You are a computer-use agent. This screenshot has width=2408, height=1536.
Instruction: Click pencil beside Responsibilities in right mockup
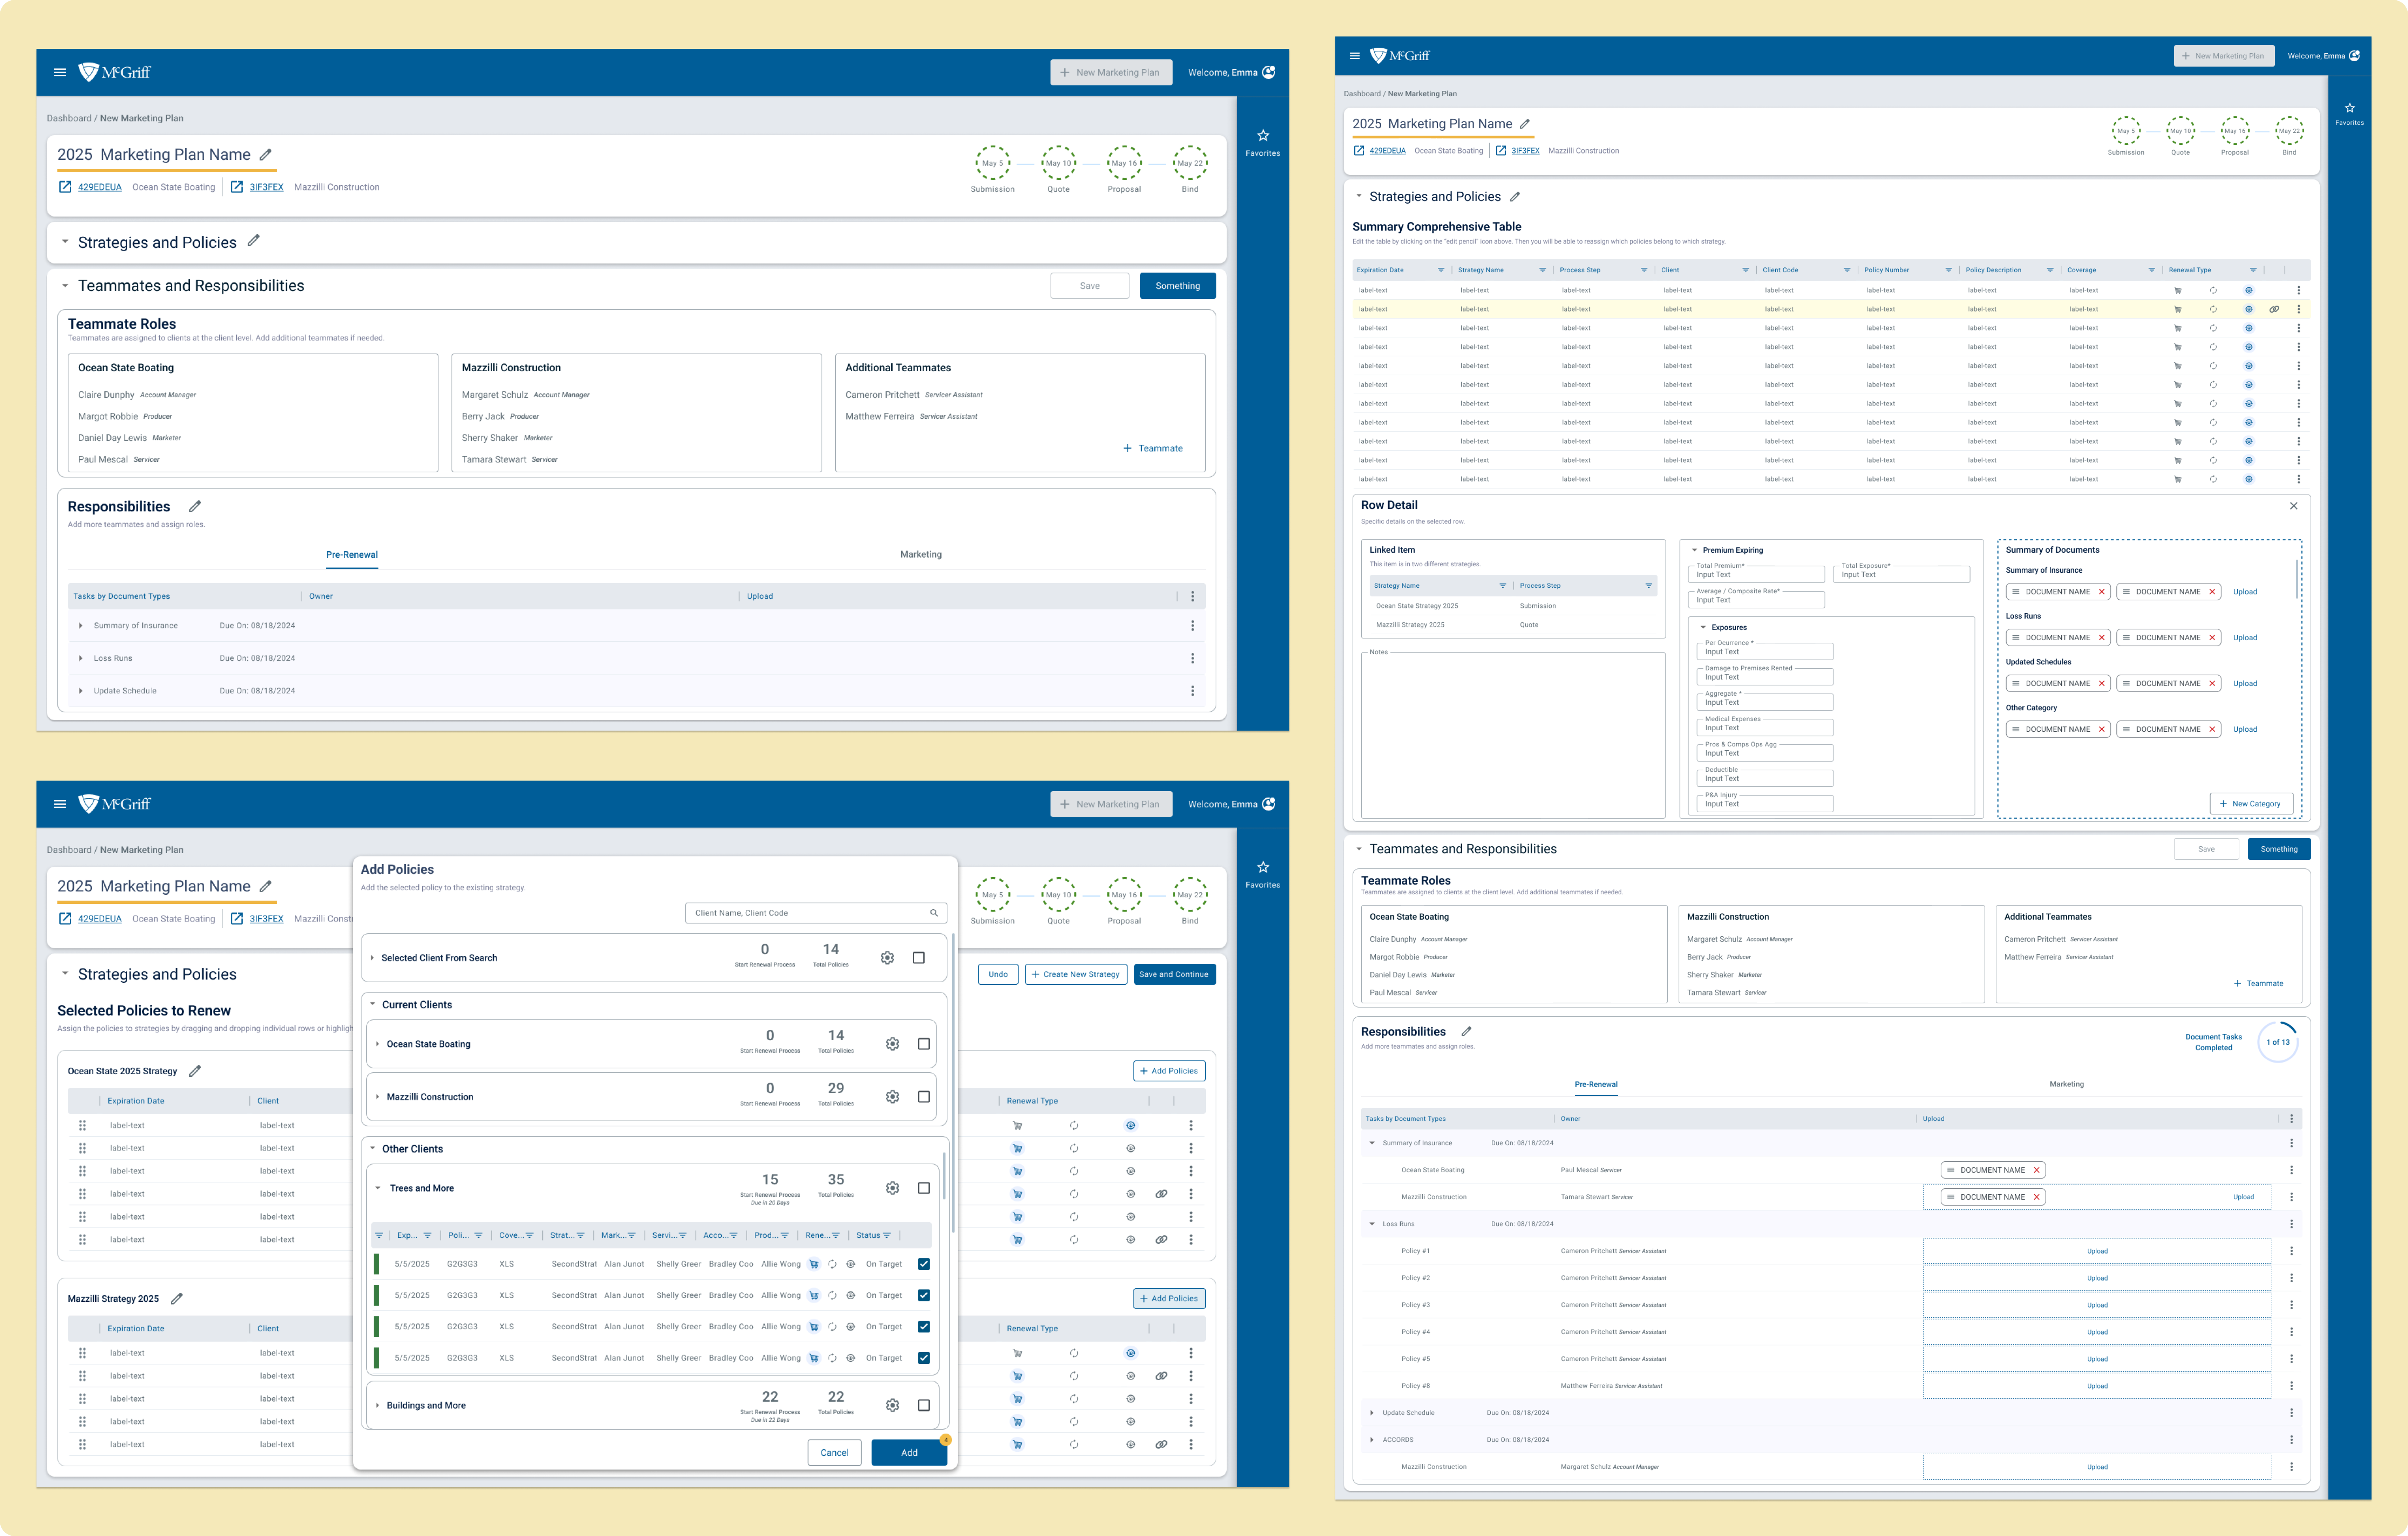[x=1466, y=1031]
